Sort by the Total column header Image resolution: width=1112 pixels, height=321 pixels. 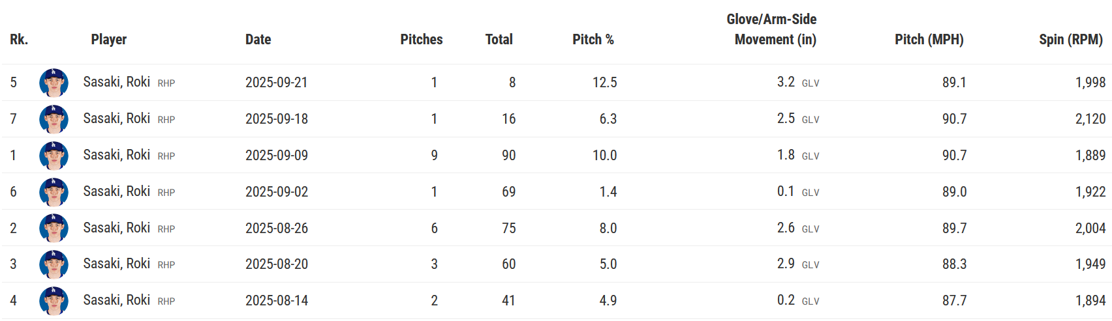click(x=499, y=40)
